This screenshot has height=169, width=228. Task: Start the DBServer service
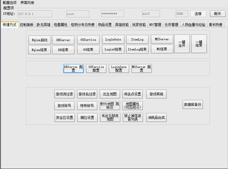[63, 40]
